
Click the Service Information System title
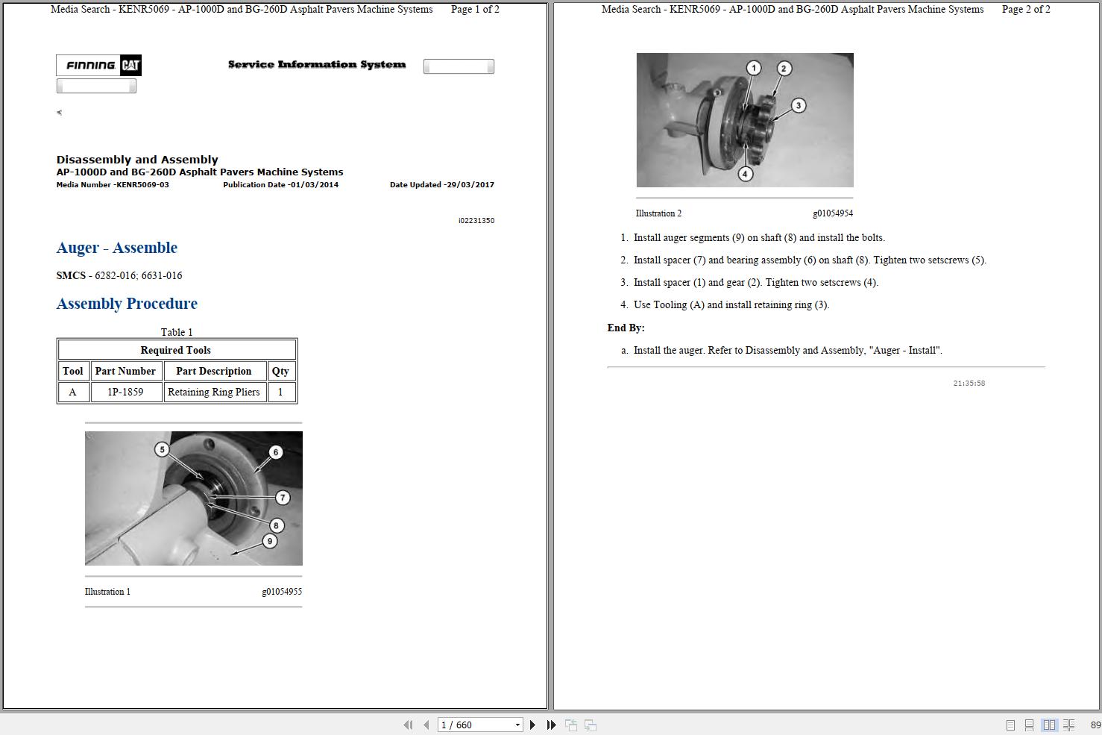pos(317,65)
